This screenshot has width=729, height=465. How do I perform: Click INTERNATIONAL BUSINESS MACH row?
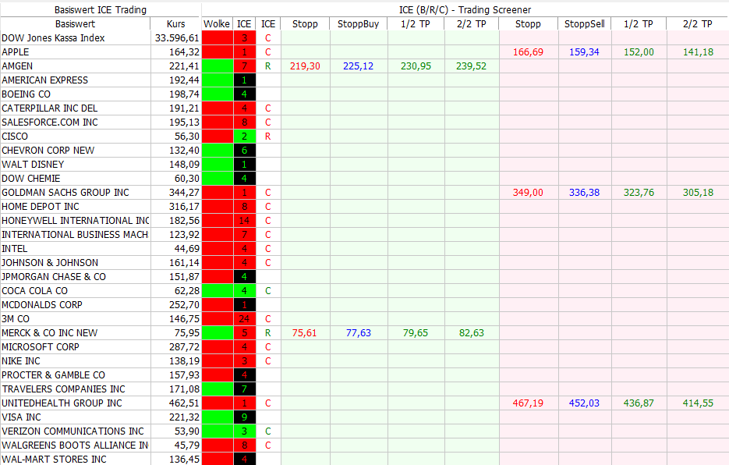75,235
